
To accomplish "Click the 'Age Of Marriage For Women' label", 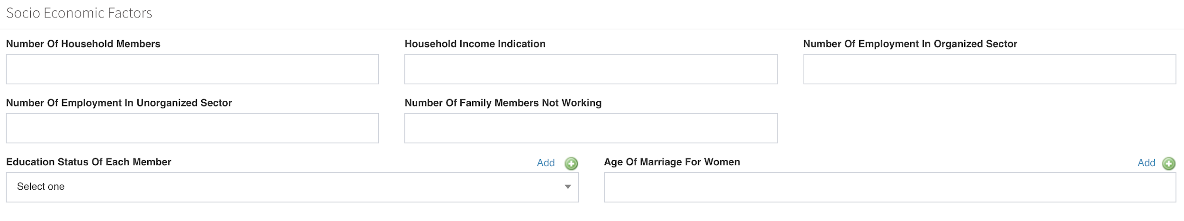I will [672, 162].
